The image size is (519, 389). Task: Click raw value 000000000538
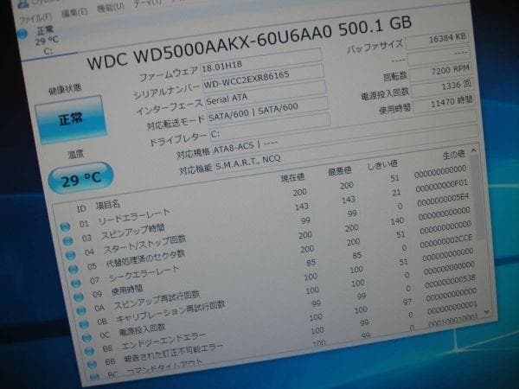click(x=450, y=281)
